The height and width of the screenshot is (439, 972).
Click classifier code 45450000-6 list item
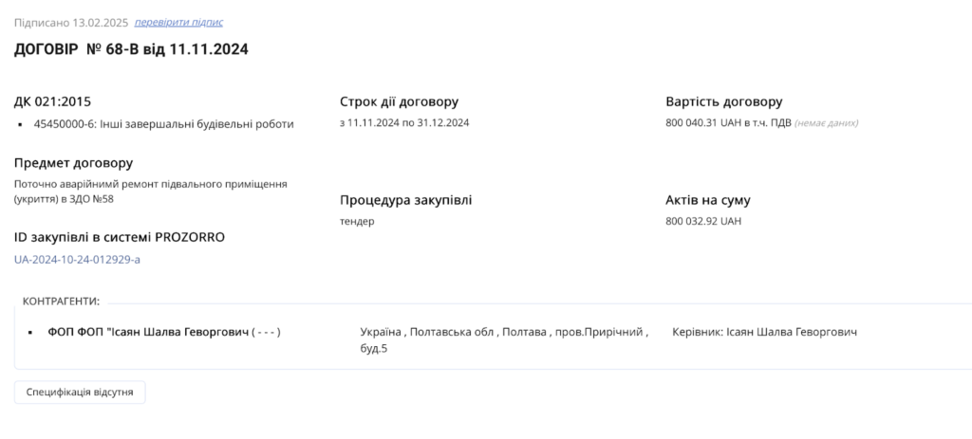click(163, 123)
